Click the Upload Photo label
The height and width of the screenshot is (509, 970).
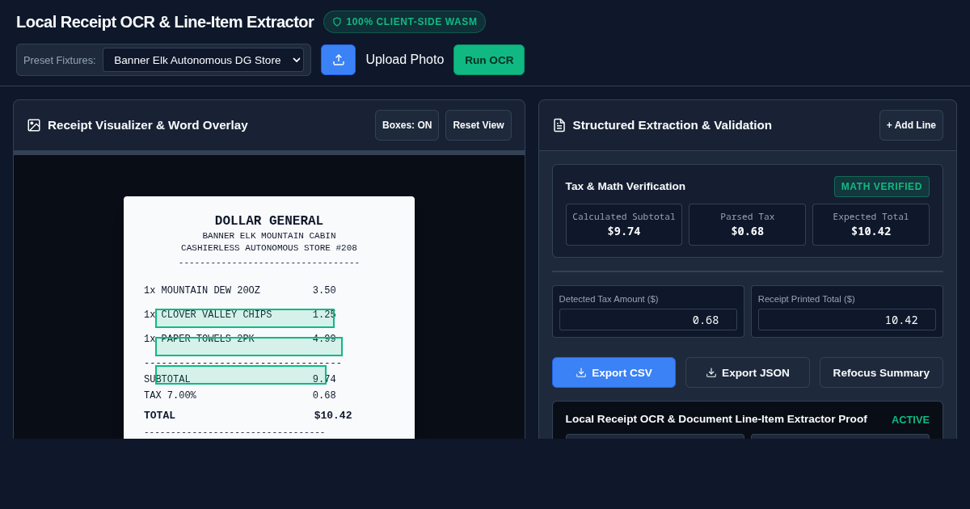click(405, 60)
